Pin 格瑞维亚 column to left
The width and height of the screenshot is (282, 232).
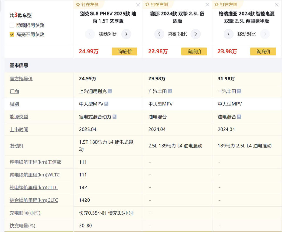[226, 5]
